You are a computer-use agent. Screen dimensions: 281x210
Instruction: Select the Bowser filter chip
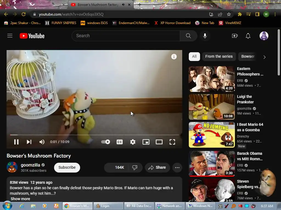(x=248, y=56)
